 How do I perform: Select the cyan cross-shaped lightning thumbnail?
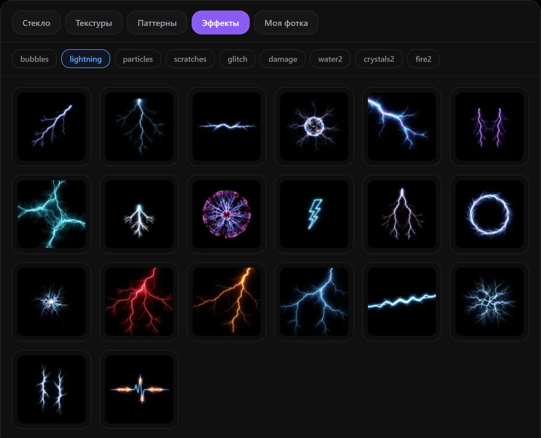click(52, 214)
